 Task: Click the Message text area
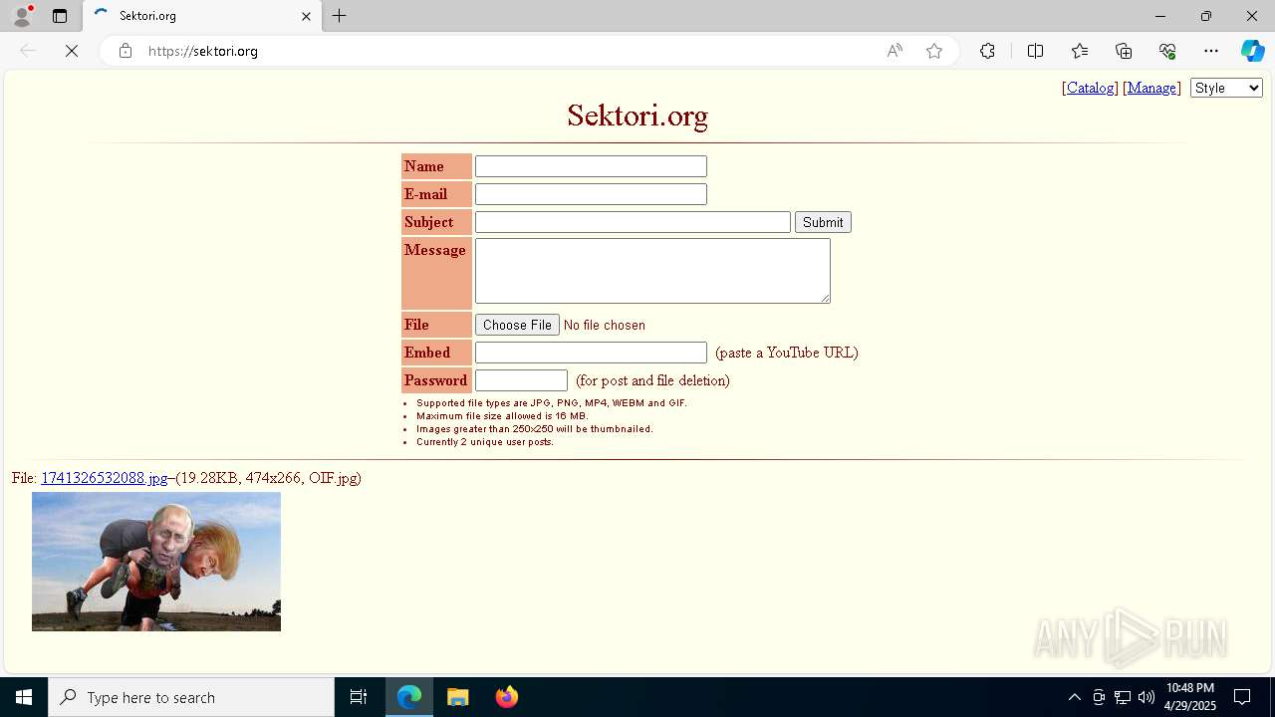tap(652, 271)
